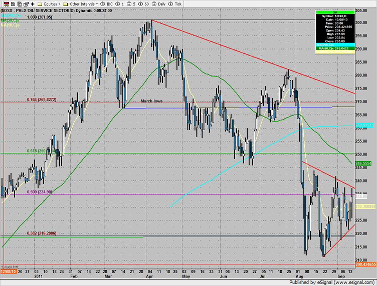
Task: Click the folder icon beside Equities
Action: point(40,4)
